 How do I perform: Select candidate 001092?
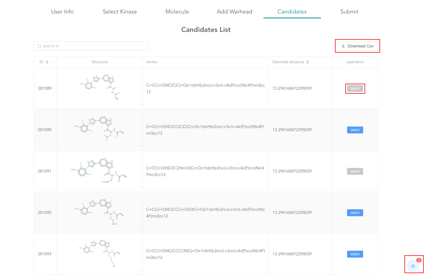(355, 213)
